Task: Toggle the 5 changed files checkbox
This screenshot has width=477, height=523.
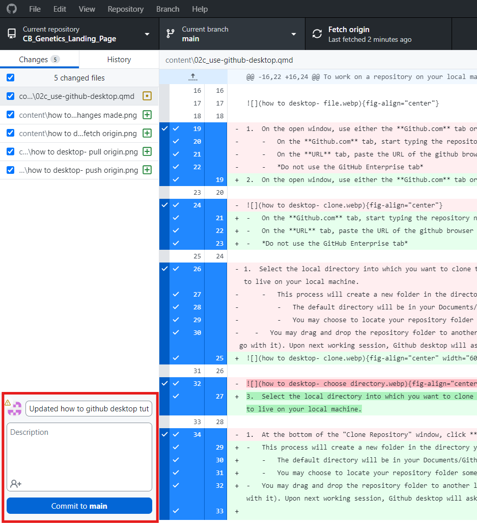Action: click(x=11, y=77)
